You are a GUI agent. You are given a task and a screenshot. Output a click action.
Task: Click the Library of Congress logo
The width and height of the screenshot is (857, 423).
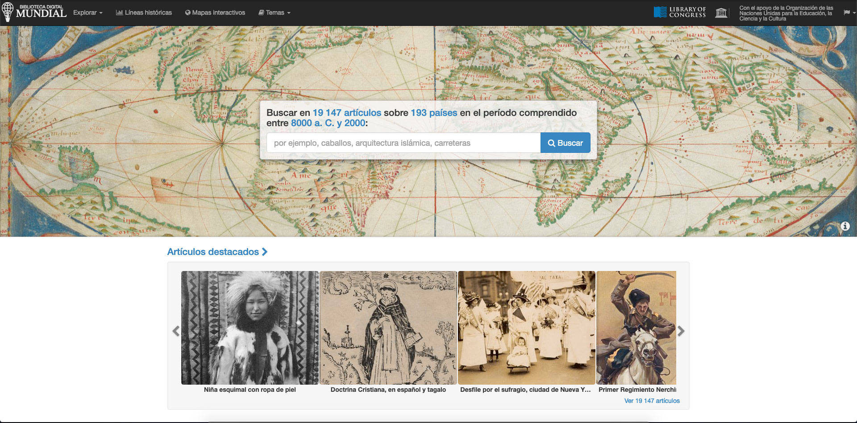(680, 12)
